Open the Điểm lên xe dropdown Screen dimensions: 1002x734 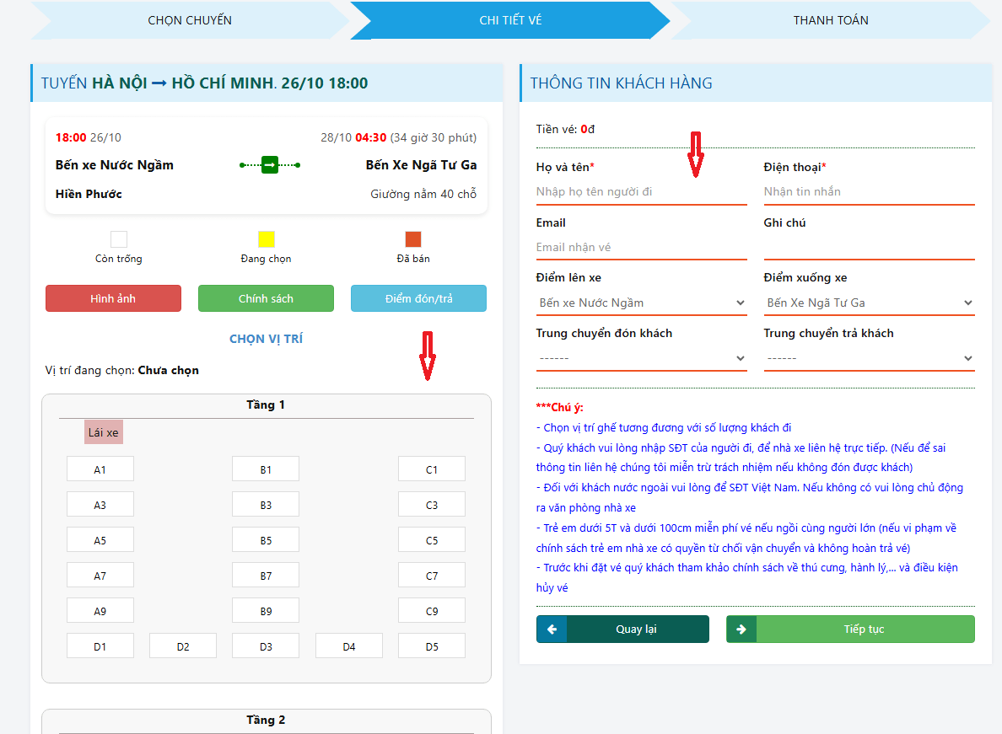(x=641, y=303)
